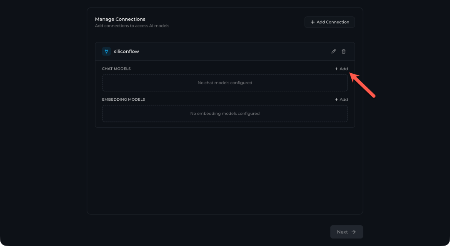Click the 'Add connections to access AI models' subtitle

pyautogui.click(x=132, y=26)
